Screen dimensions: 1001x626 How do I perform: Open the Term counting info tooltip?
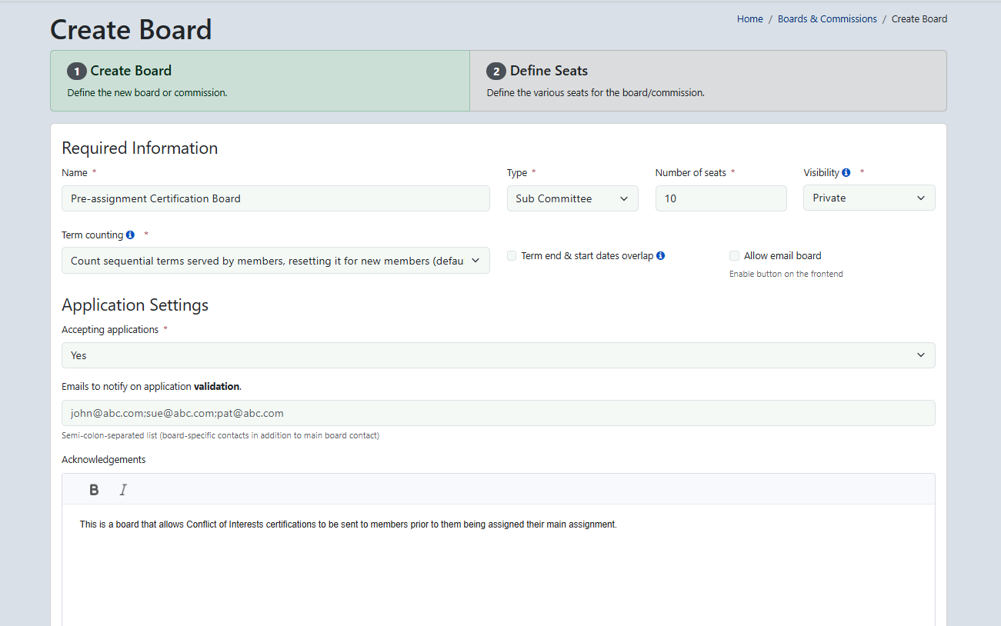point(128,235)
